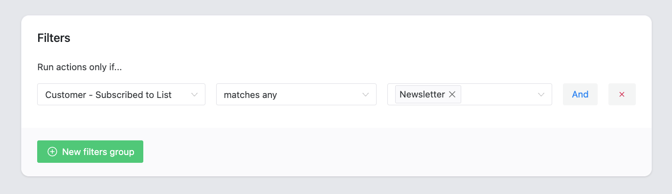Click the 'Customer - Subscribed to List' text
The image size is (672, 194).
pos(109,95)
